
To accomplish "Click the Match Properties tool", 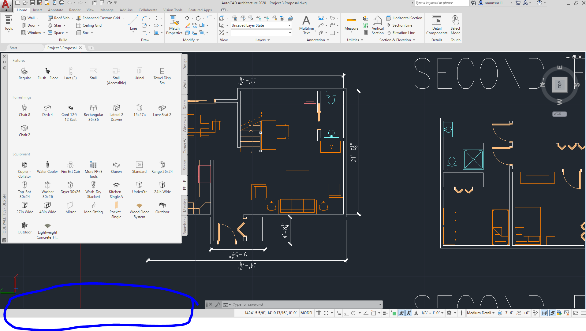I will coord(174,25).
